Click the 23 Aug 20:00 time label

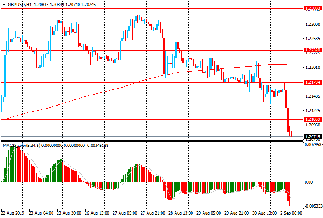click(69, 213)
